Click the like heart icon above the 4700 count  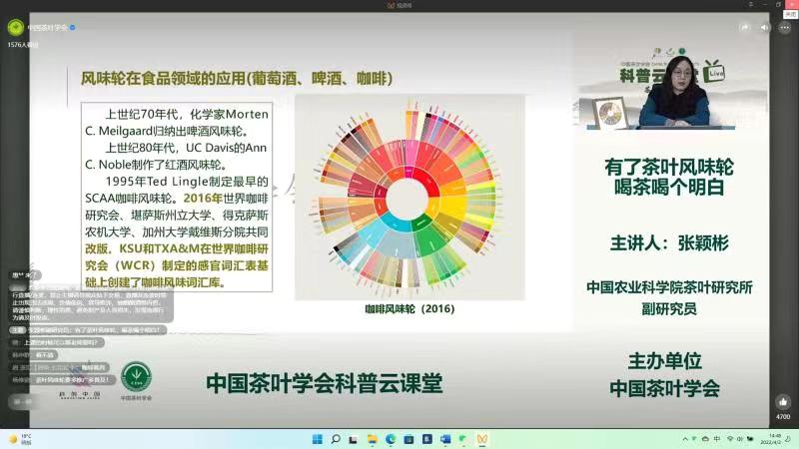click(783, 401)
